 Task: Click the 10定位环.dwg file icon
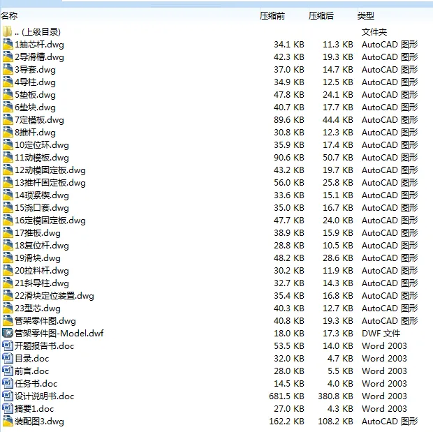(x=8, y=145)
